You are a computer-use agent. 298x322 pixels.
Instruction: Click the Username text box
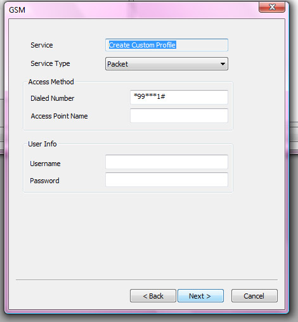point(167,162)
